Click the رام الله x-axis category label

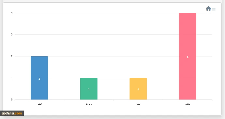click(x=89, y=104)
